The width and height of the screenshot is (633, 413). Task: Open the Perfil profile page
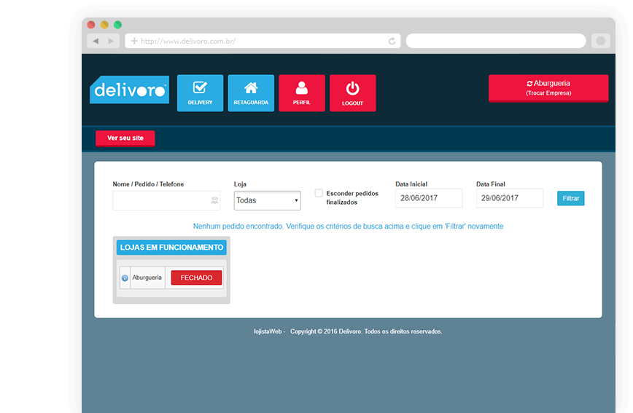click(302, 93)
